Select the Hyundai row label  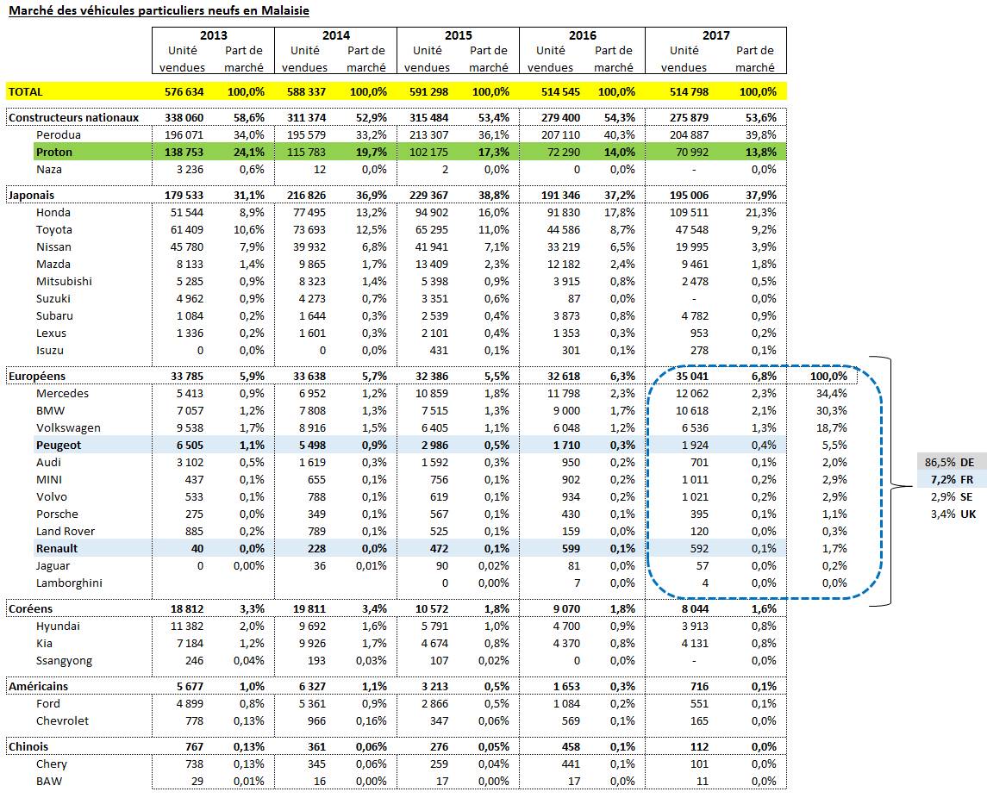point(58,627)
